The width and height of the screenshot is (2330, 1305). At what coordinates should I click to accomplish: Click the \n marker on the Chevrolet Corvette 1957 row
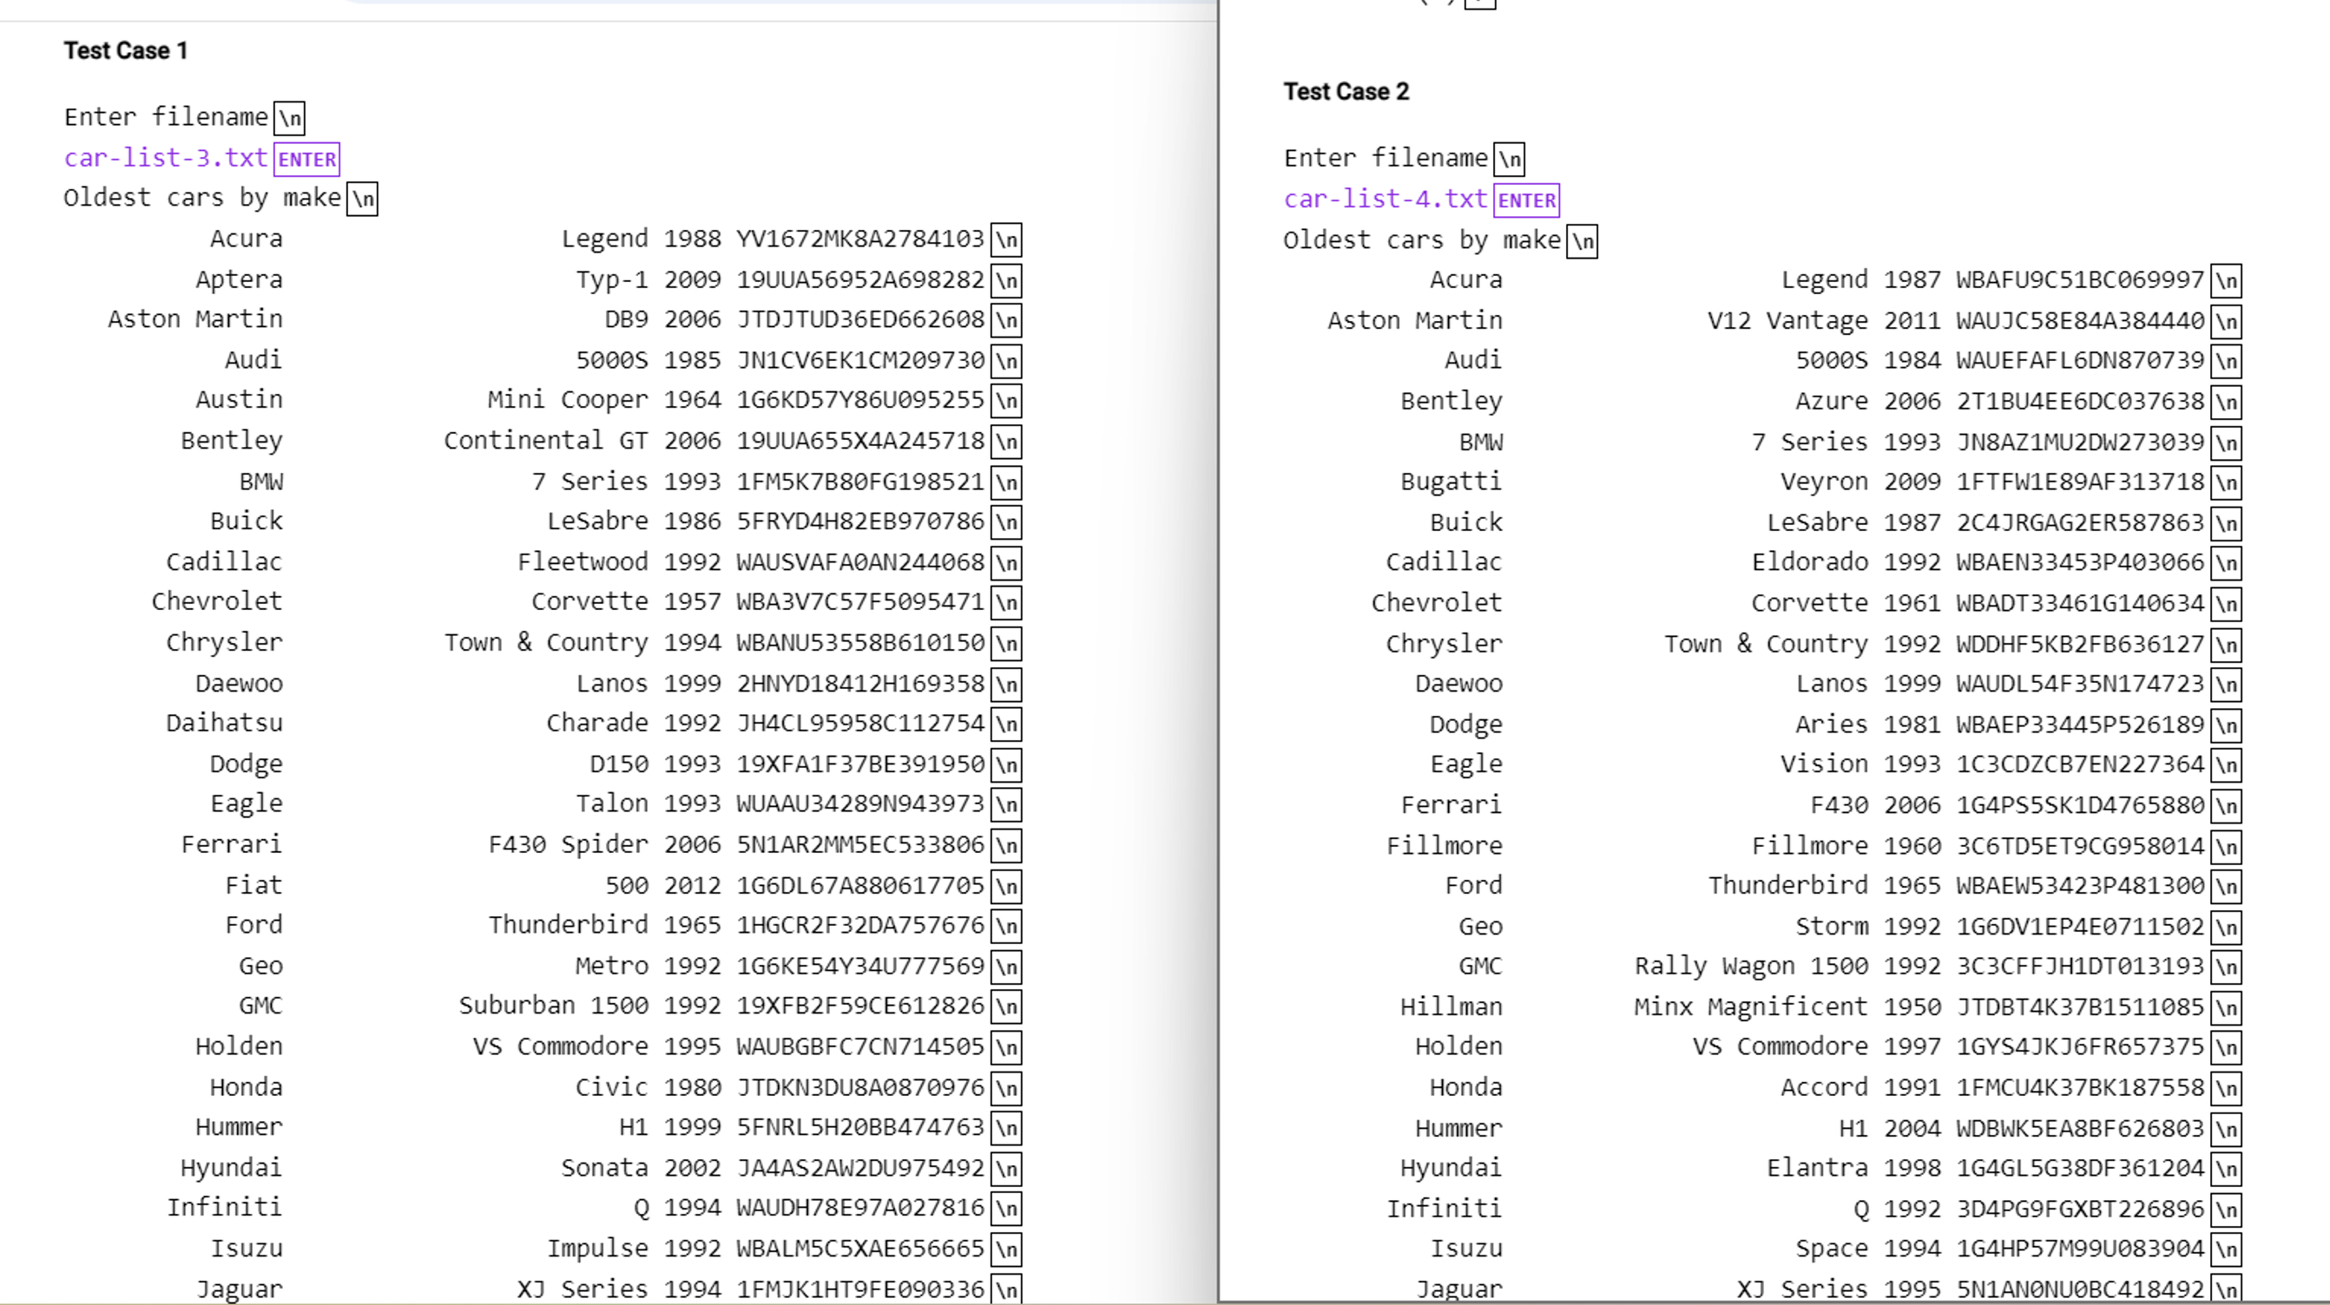1007,602
